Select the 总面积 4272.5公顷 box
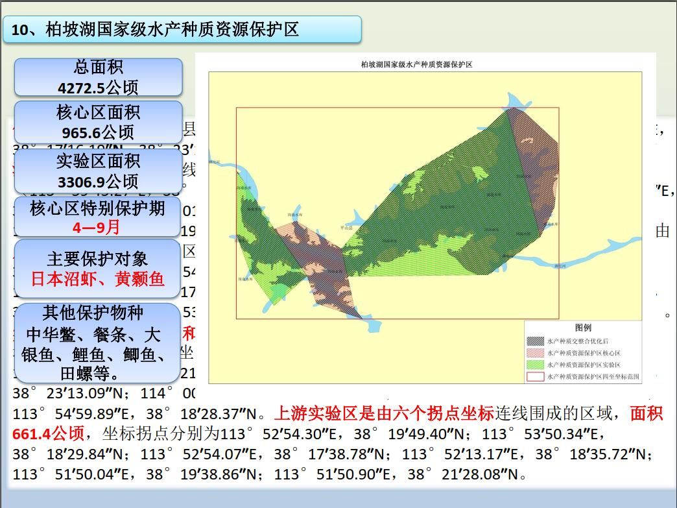The height and width of the screenshot is (508, 677). [x=98, y=77]
